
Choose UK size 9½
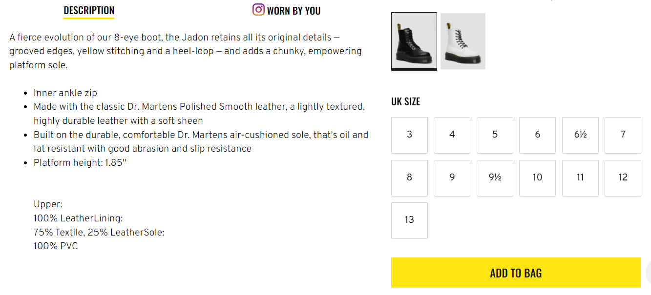(x=495, y=178)
